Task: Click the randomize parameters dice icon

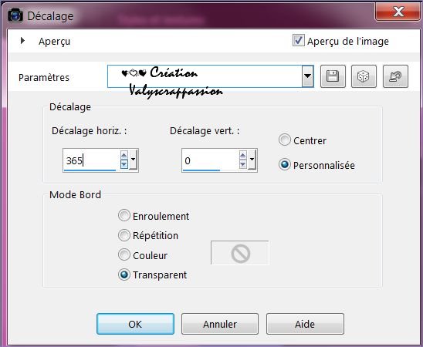Action: 364,76
